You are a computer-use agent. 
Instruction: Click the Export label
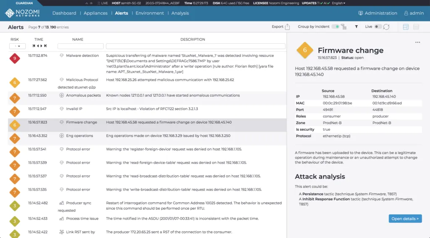[277, 26]
